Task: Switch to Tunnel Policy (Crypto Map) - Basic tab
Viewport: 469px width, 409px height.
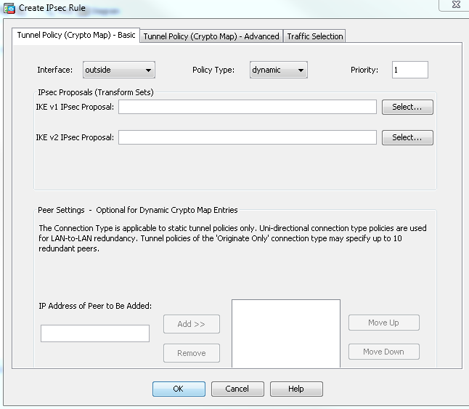Action: pyautogui.click(x=76, y=36)
